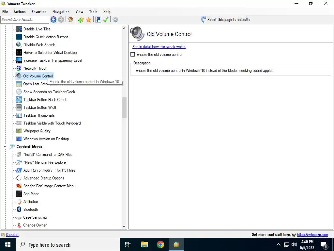Click the Disable Quick Action Buttons icon
The image size is (334, 251).
(x=19, y=37)
